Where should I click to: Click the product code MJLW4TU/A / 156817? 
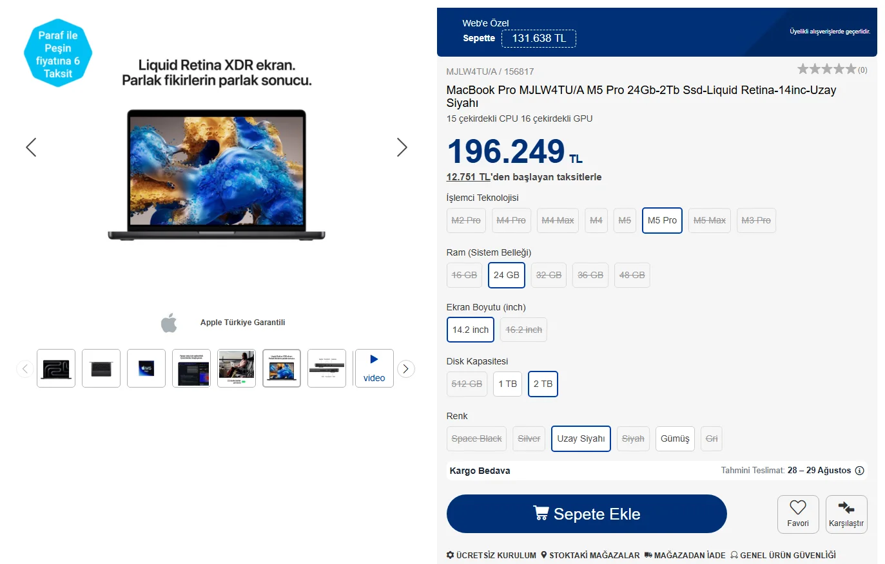490,71
